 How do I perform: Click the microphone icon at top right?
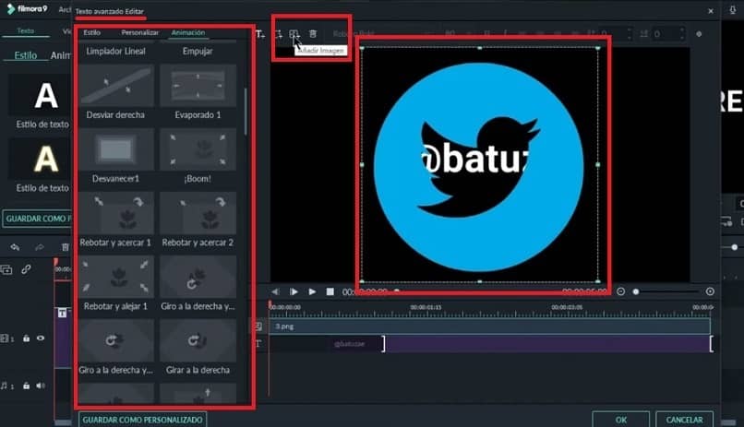733,10
